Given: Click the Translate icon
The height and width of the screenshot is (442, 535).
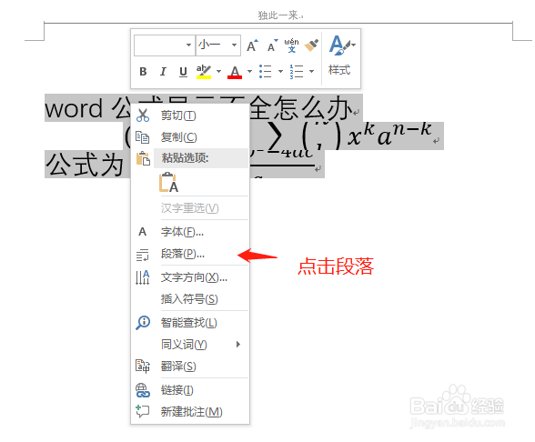Looking at the screenshot, I should (x=143, y=367).
